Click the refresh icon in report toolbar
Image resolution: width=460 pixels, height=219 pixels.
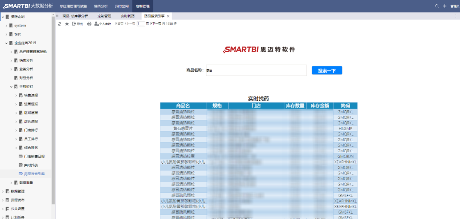(x=60, y=24)
